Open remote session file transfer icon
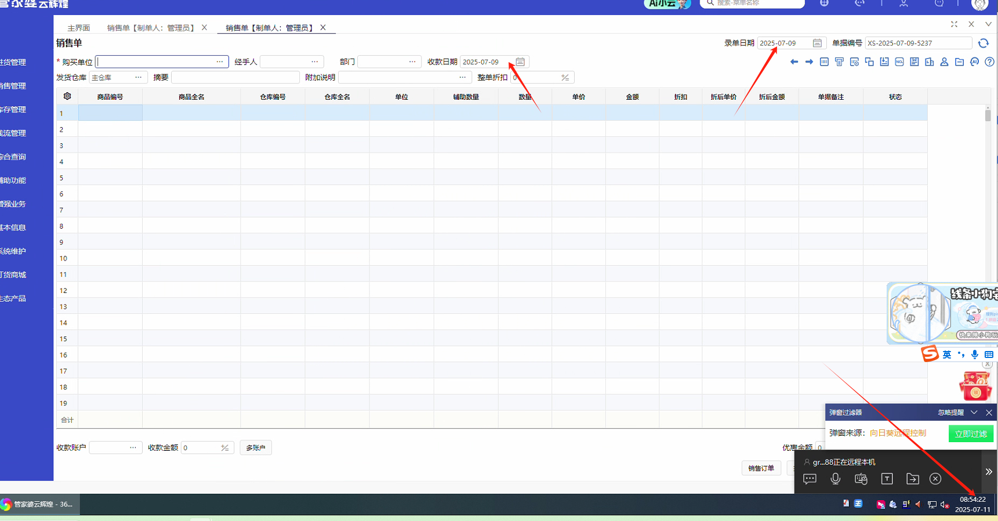The width and height of the screenshot is (998, 521). click(913, 479)
